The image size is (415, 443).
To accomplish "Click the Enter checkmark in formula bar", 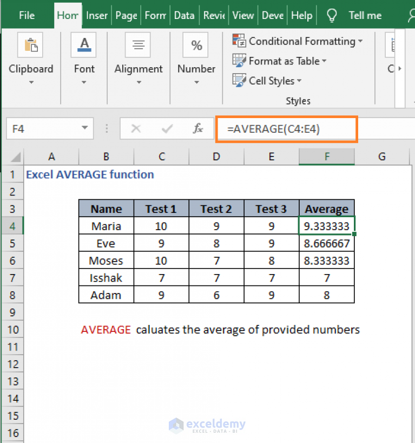I will pos(167,128).
